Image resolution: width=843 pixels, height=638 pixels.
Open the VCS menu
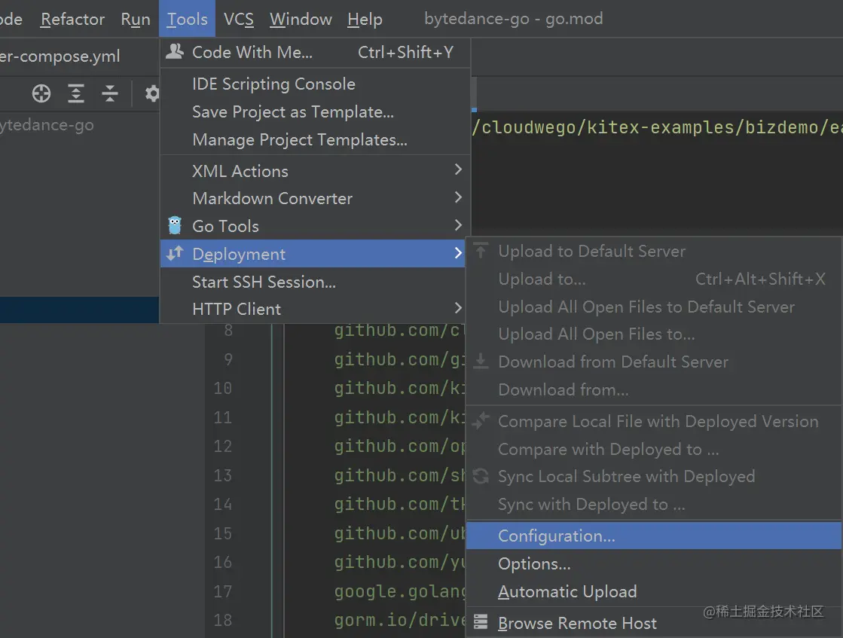tap(239, 19)
